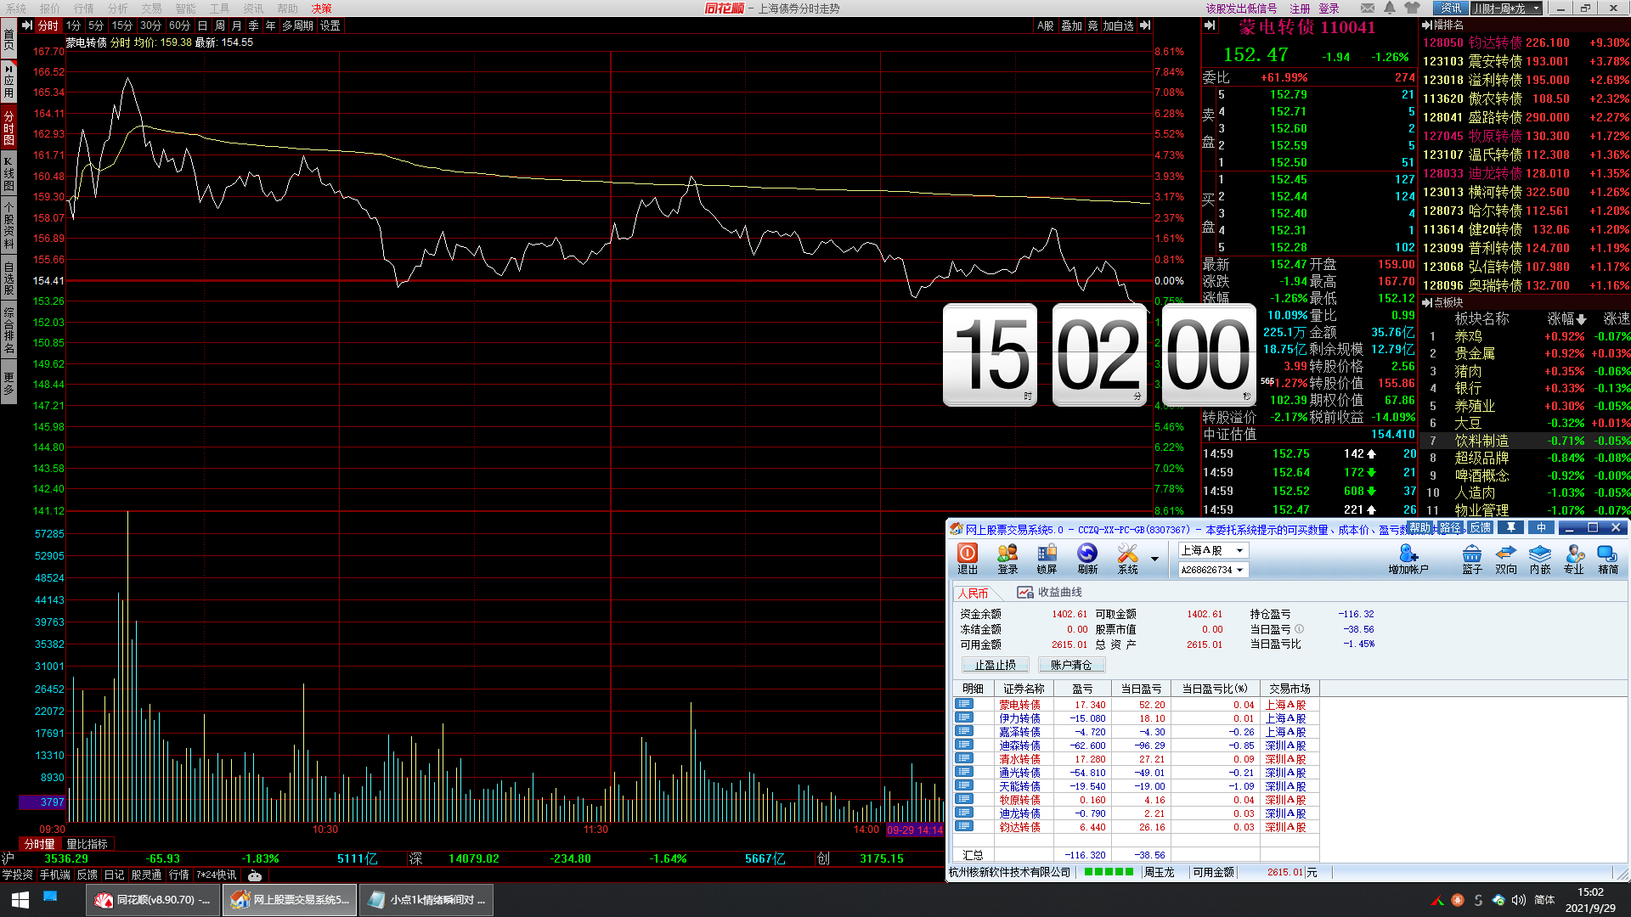Click the arrow icon left of 分时 tab
Screen dimensions: 1631x917
[x=27, y=25]
